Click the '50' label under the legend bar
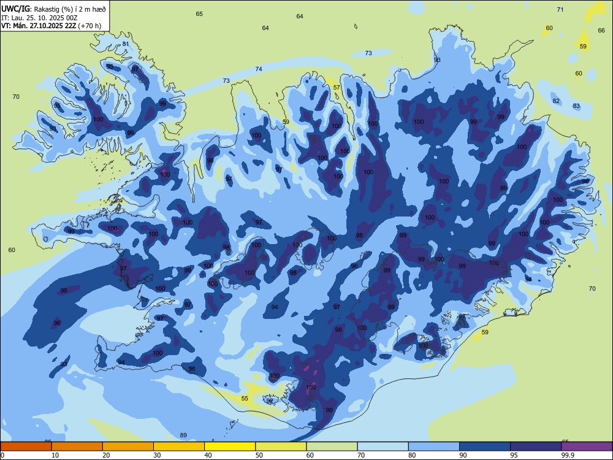The height and width of the screenshot is (460, 613). (259, 455)
